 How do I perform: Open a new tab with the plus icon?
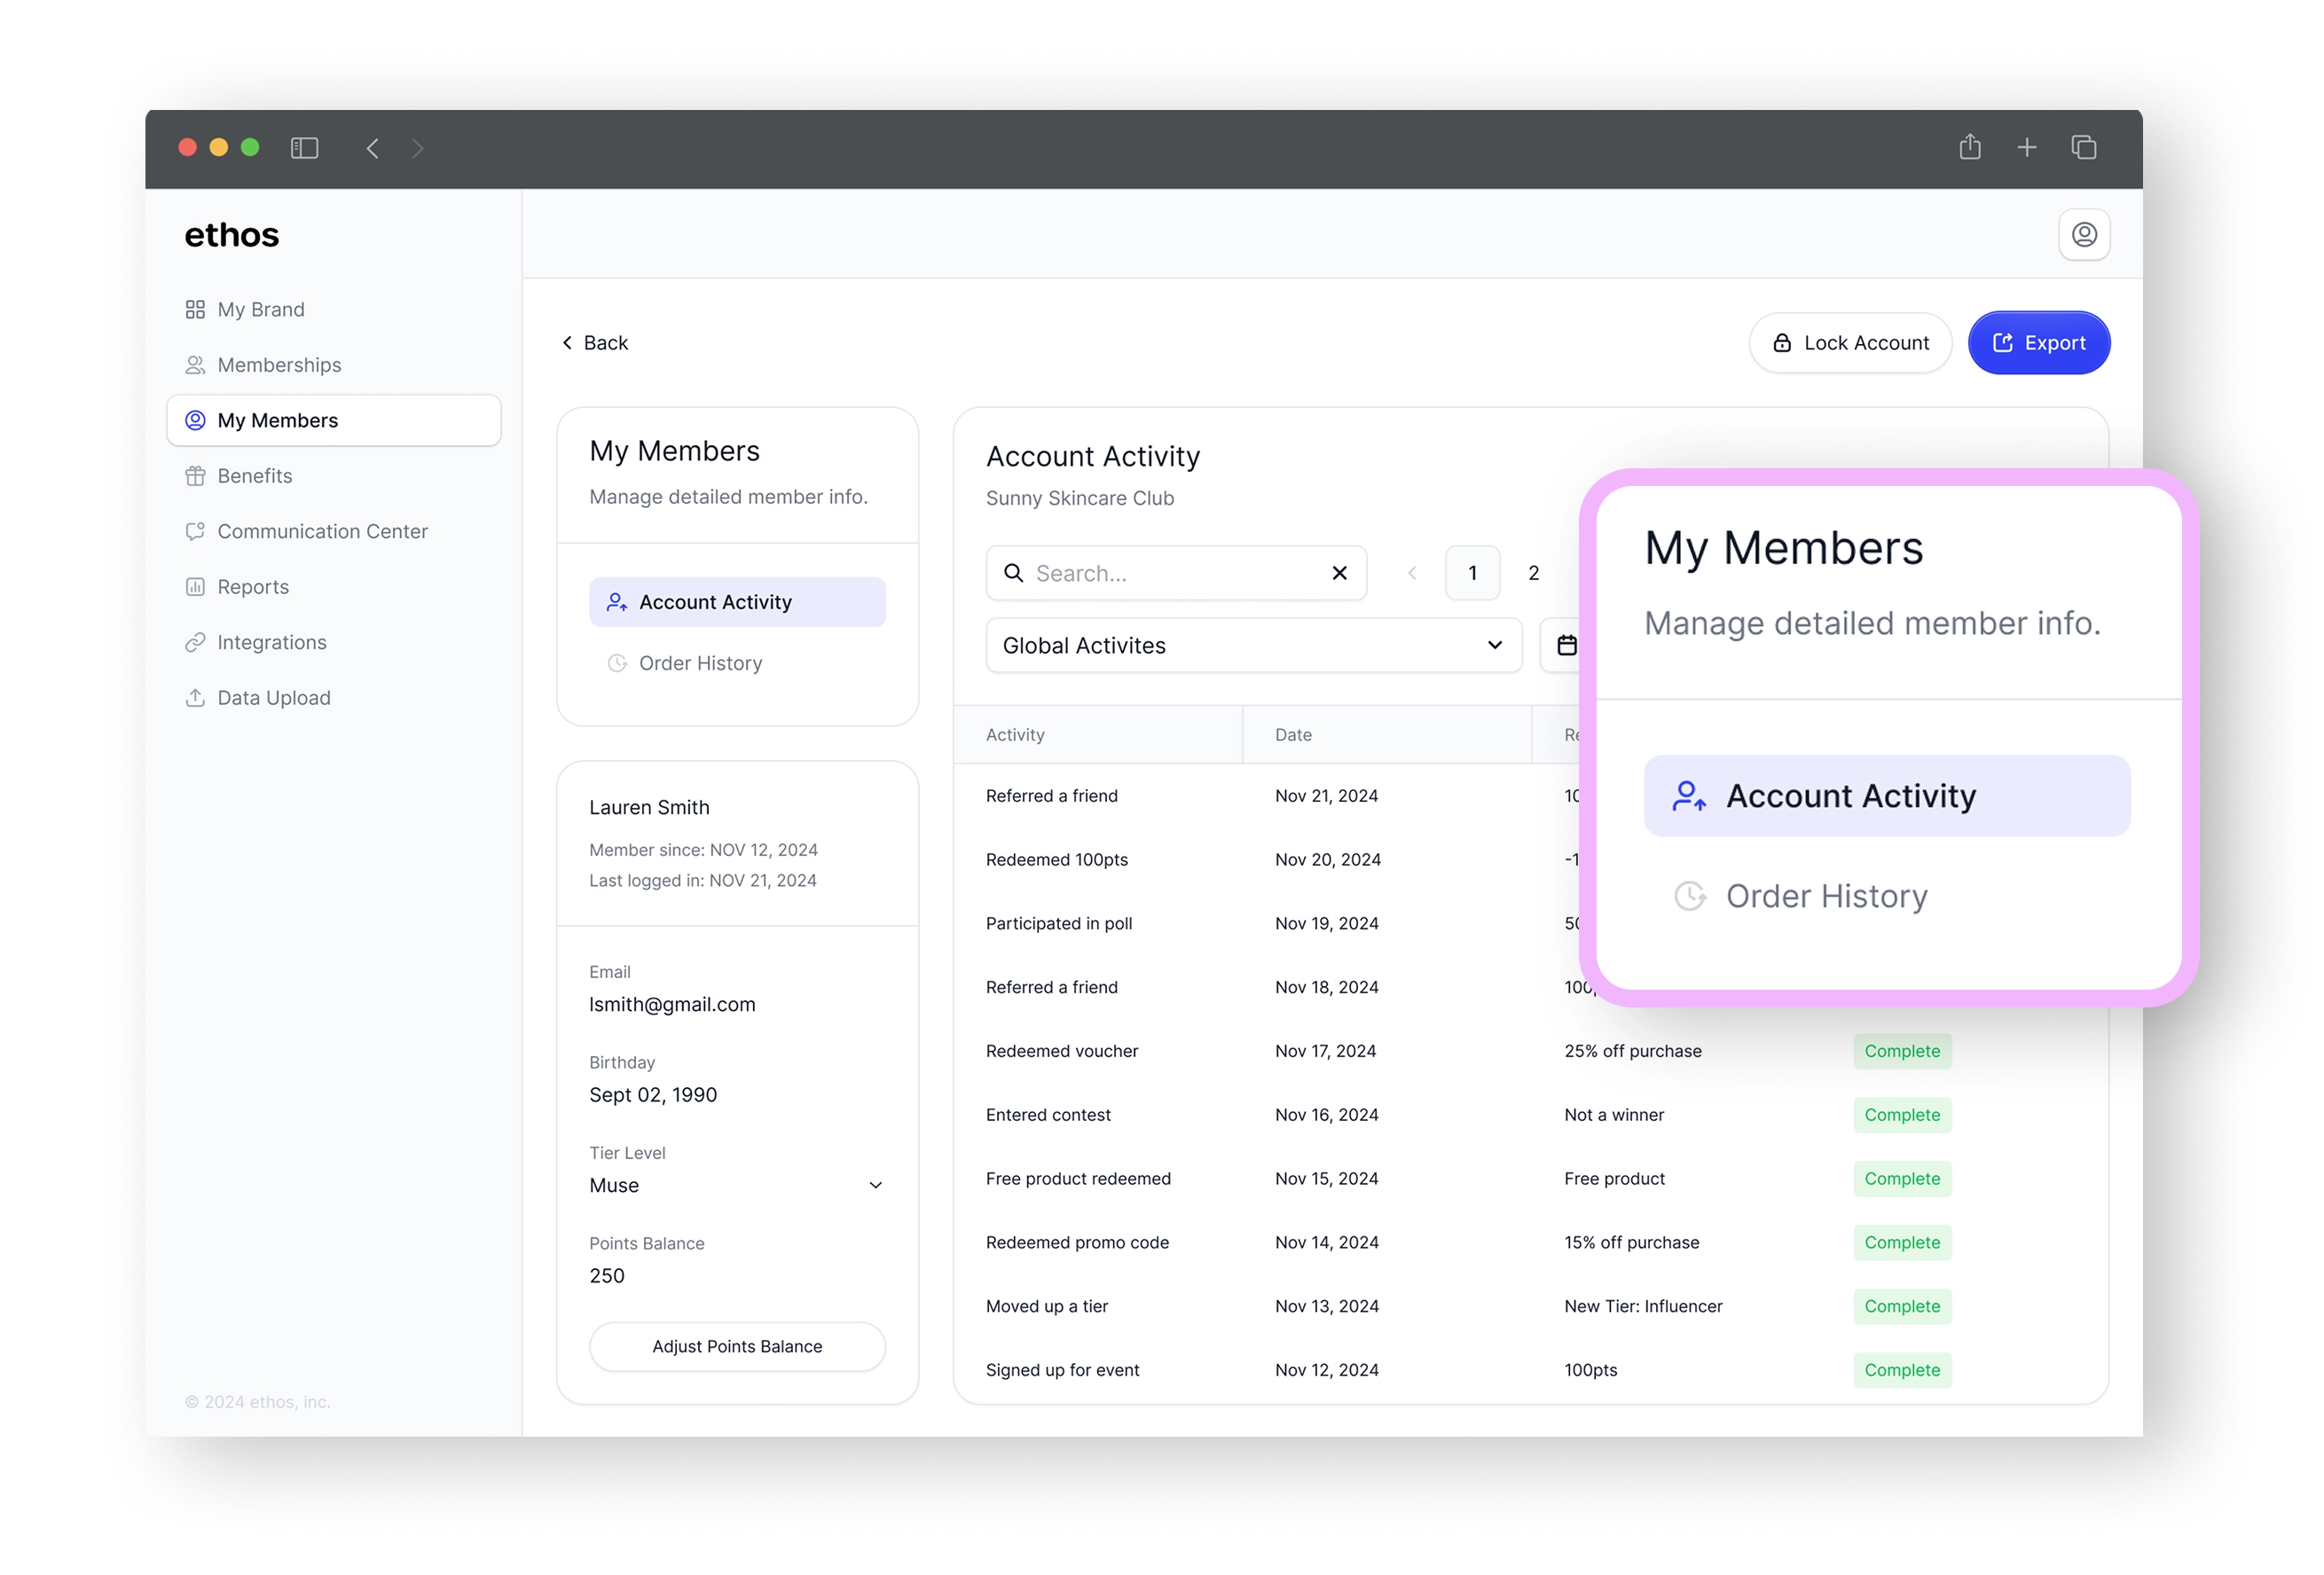[x=2026, y=148]
